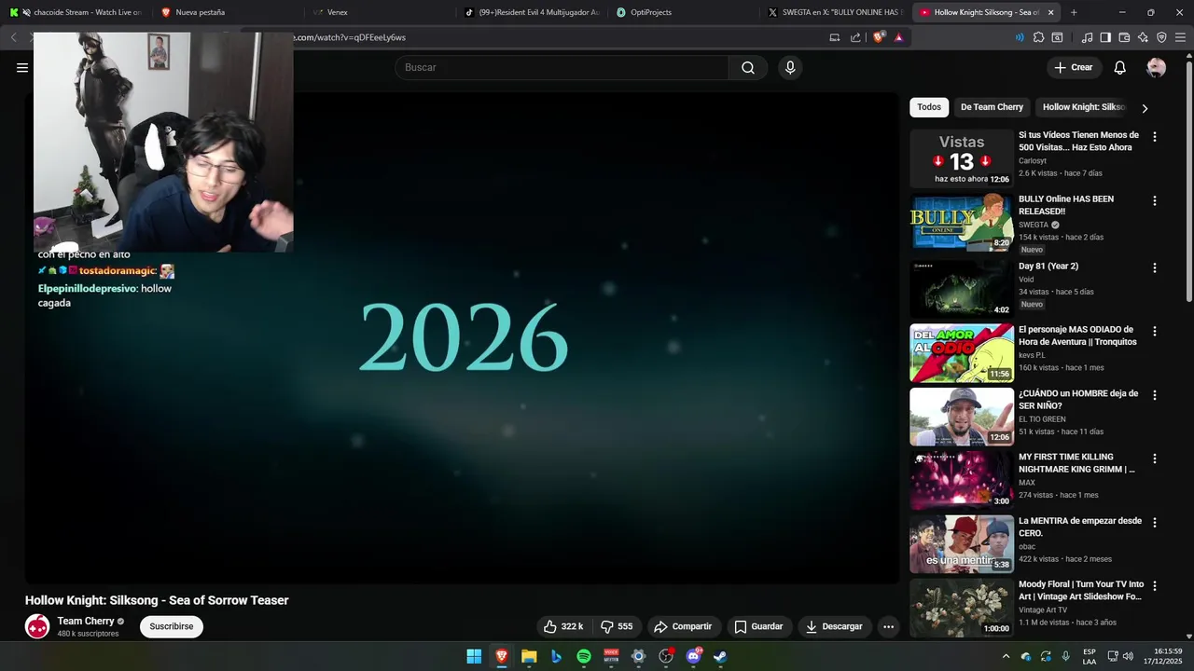Switch to Resident Evil 4 TikTok tab

(532, 12)
